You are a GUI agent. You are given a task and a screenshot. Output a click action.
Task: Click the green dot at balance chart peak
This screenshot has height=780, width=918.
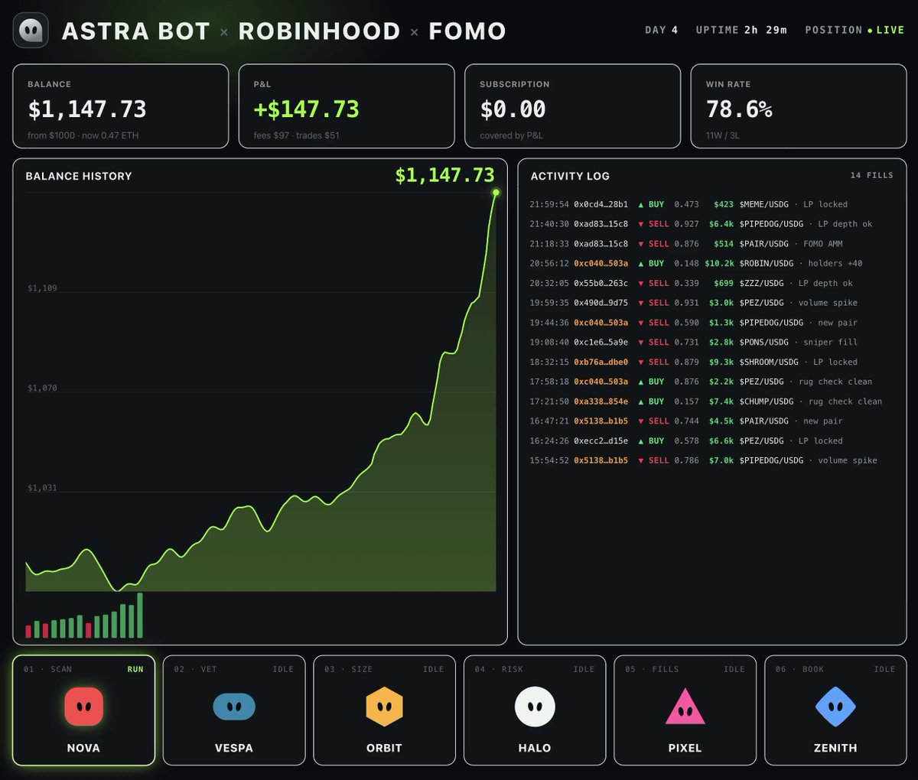click(x=496, y=193)
